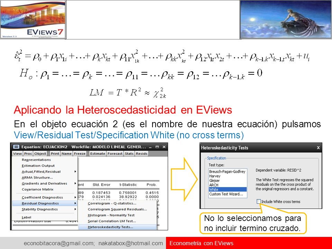The height and width of the screenshot is (249, 332).
Task: Enable Include White cross terms checkbox
Action: (259, 202)
